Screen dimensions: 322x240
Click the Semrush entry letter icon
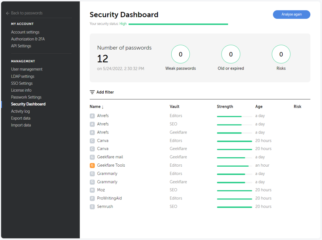92,207
